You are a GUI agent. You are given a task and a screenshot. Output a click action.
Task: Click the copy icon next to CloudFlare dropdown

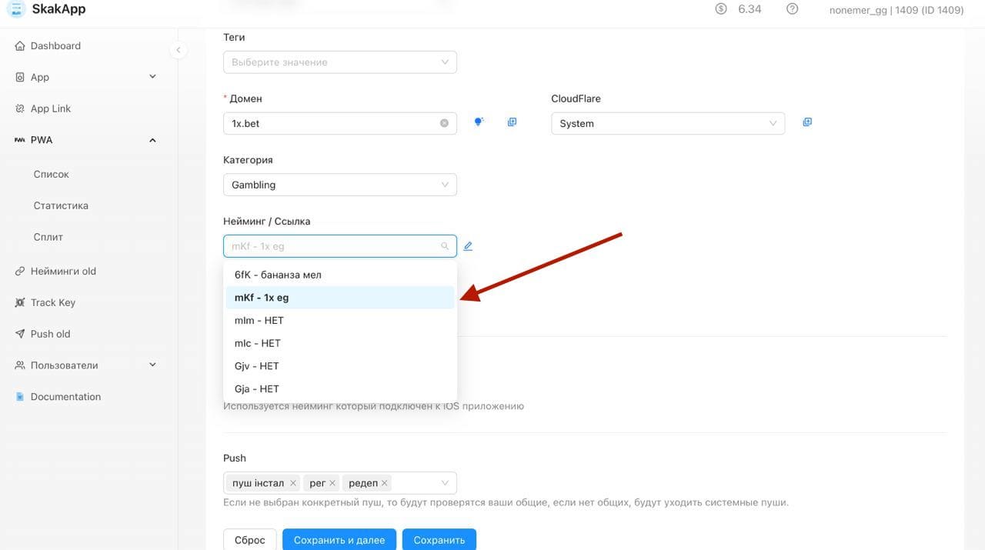(807, 122)
